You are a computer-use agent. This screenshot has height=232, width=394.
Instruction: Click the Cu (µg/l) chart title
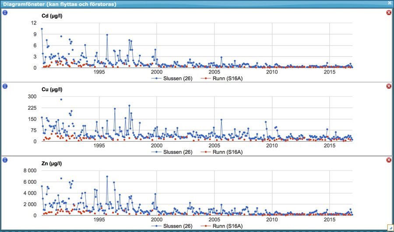(x=52, y=89)
